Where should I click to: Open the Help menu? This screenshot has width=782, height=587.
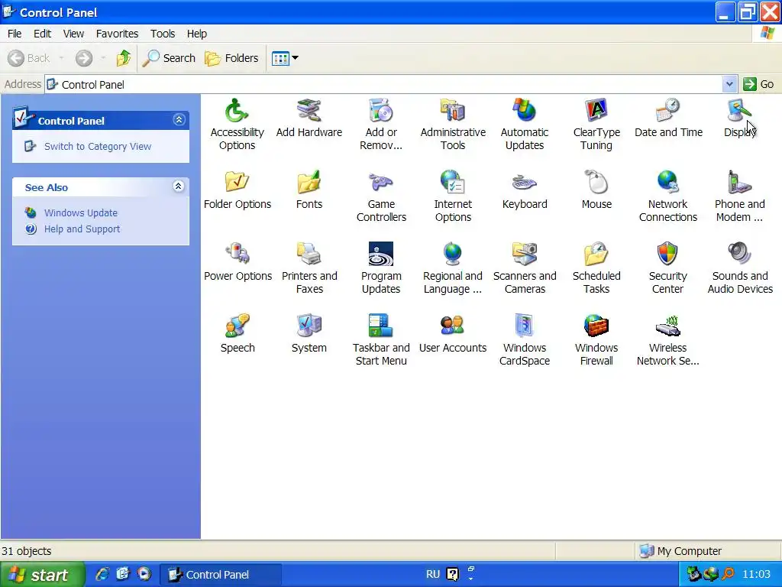(x=197, y=34)
